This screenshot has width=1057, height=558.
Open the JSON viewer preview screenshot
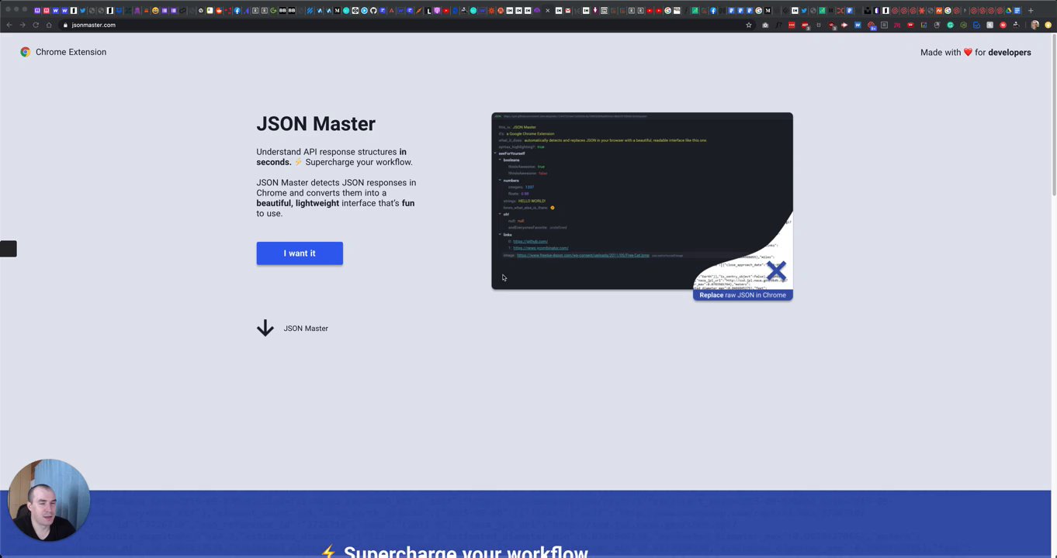click(x=642, y=201)
